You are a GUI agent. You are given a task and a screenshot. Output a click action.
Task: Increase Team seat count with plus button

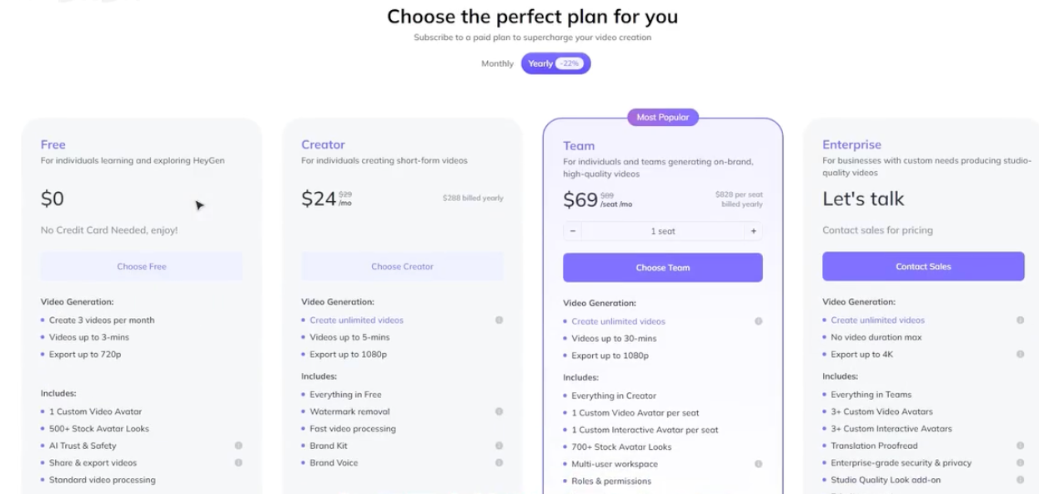coord(753,231)
